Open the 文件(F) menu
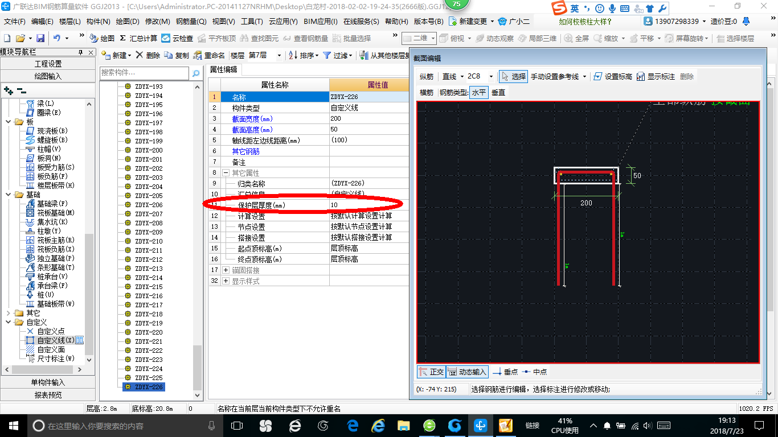 click(x=15, y=21)
